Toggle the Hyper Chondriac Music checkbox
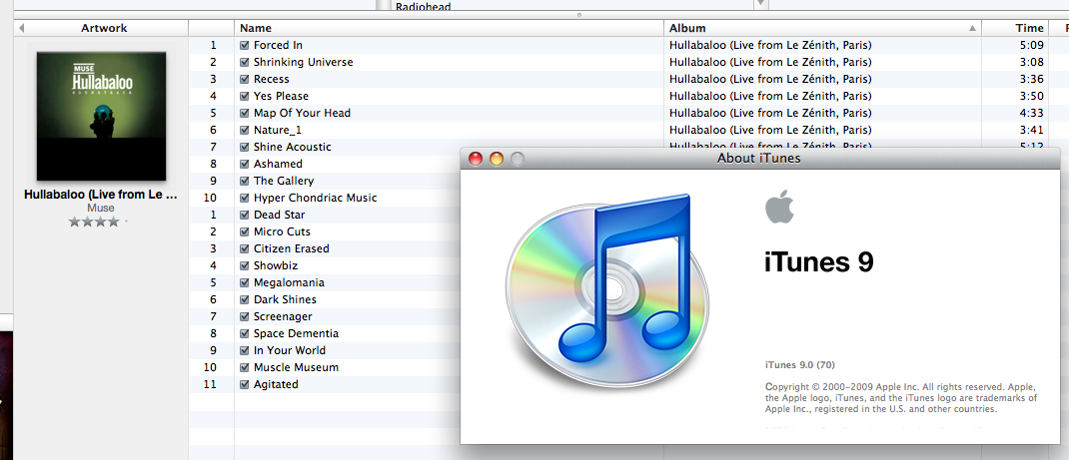 click(x=245, y=198)
